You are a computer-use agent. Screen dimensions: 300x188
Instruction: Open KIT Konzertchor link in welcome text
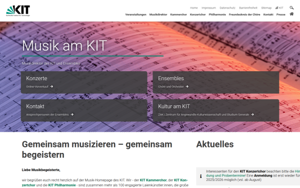pyautogui.click(x=180, y=180)
